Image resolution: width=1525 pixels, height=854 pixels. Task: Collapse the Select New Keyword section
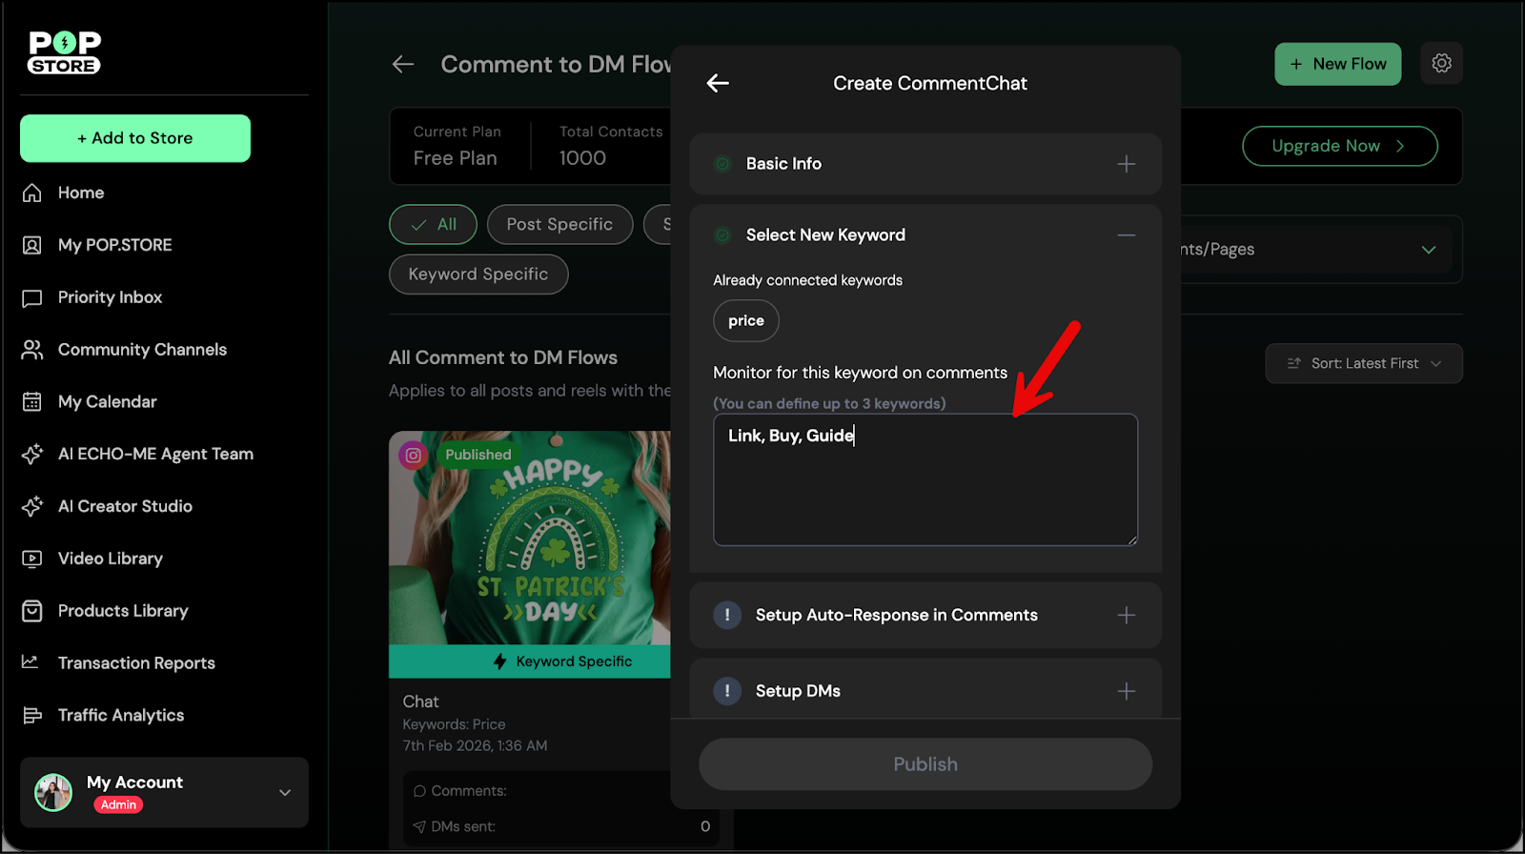tap(1126, 235)
